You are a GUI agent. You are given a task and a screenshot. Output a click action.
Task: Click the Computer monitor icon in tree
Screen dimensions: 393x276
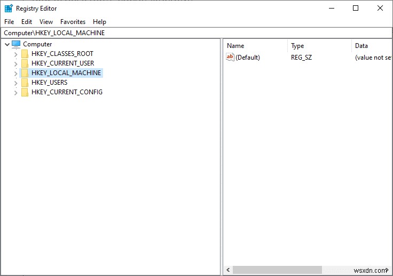click(x=16, y=44)
